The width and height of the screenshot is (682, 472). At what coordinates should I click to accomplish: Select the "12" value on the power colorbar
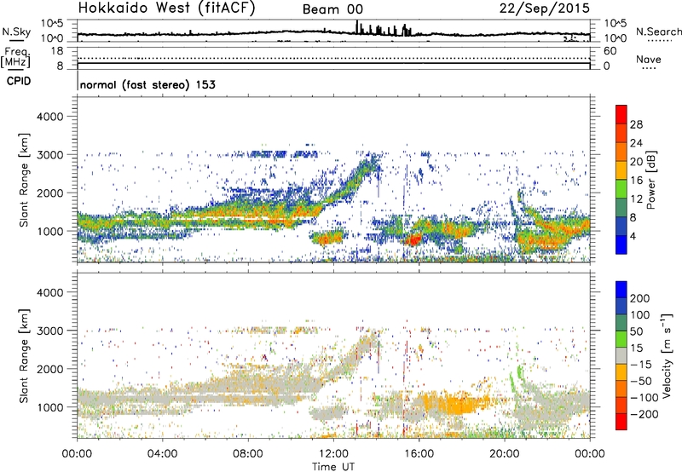pos(636,199)
